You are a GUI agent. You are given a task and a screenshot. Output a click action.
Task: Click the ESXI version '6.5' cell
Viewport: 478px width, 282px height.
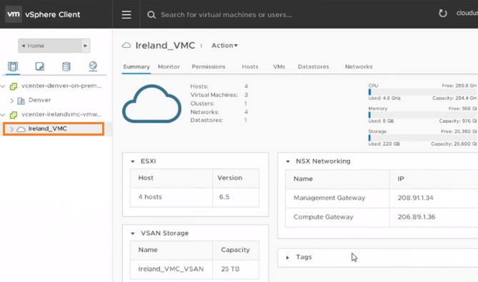(x=236, y=197)
